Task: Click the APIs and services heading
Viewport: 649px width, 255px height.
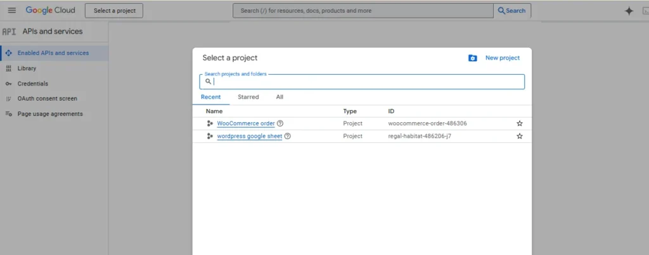Action: click(x=53, y=32)
